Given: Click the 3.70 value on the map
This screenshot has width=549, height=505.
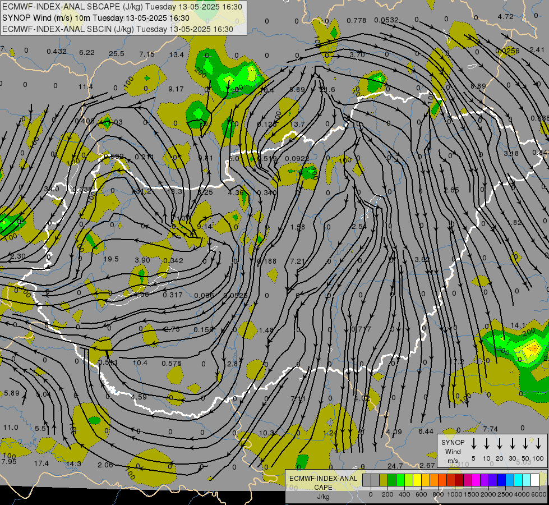Looking at the screenshot, I should (357, 54).
